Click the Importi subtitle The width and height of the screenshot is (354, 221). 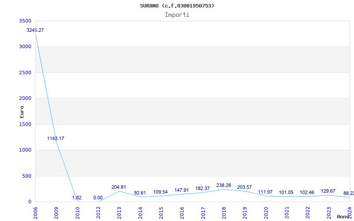(177, 15)
